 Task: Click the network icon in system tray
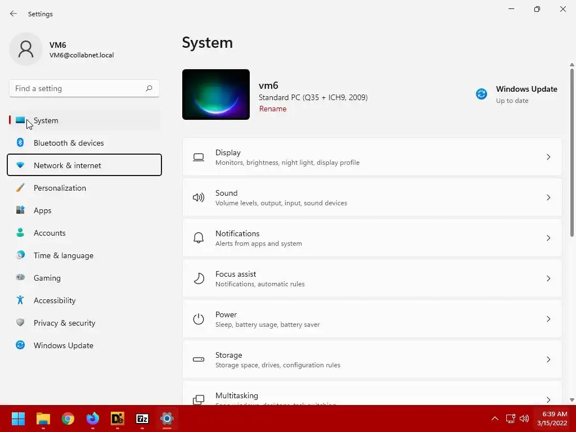[510, 418]
